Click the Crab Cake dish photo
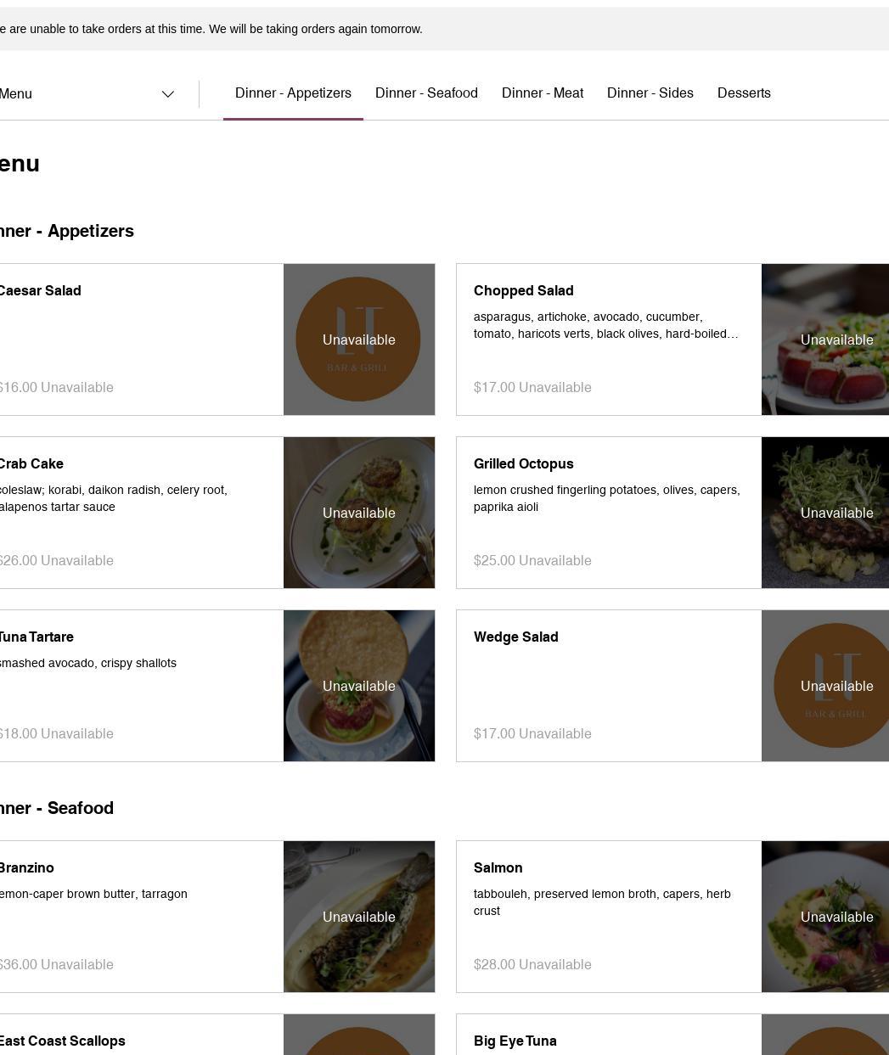Screen dimensions: 889x1055 (358, 513)
